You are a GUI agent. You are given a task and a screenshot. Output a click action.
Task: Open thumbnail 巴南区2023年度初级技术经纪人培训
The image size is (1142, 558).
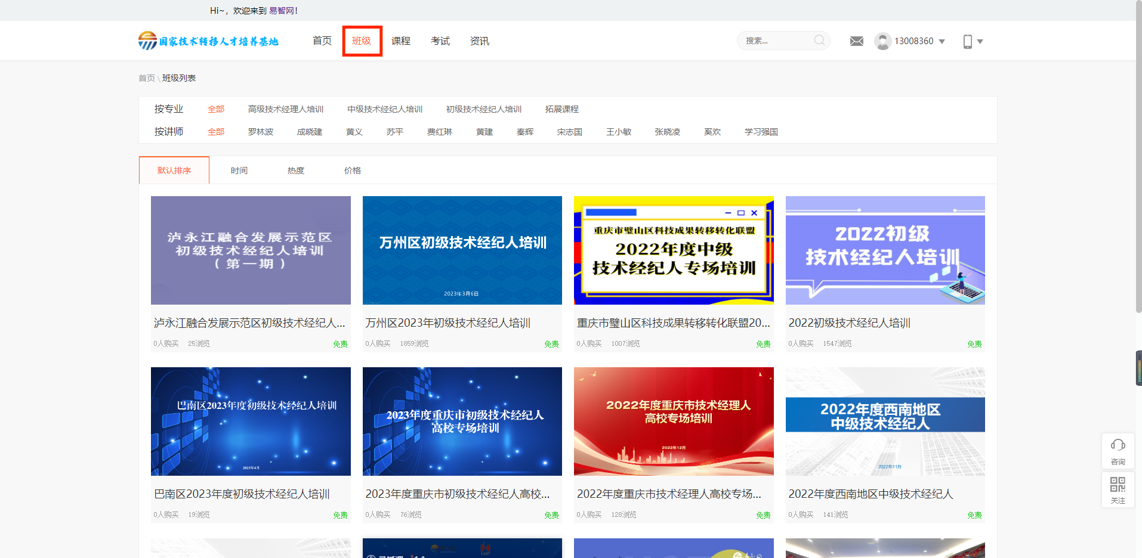point(251,421)
